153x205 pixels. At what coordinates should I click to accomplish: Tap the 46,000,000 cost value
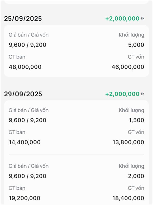click(x=128, y=67)
